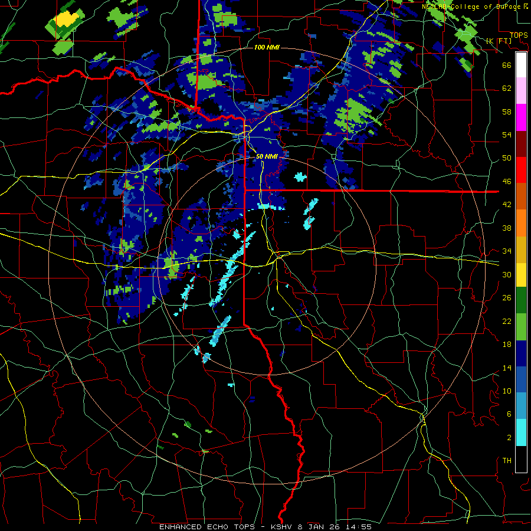The image size is (531, 531).
Task: Click the "KSHV" station identifier
Action: coord(283,527)
